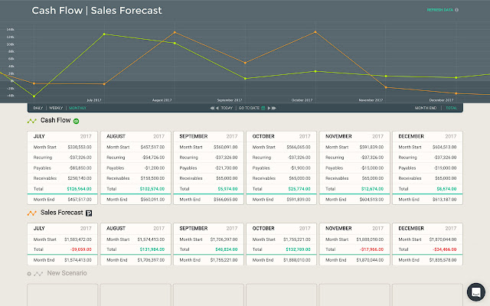Click August Recurring value -$54,726.00
The height and width of the screenshot is (306, 490).
click(x=153, y=158)
